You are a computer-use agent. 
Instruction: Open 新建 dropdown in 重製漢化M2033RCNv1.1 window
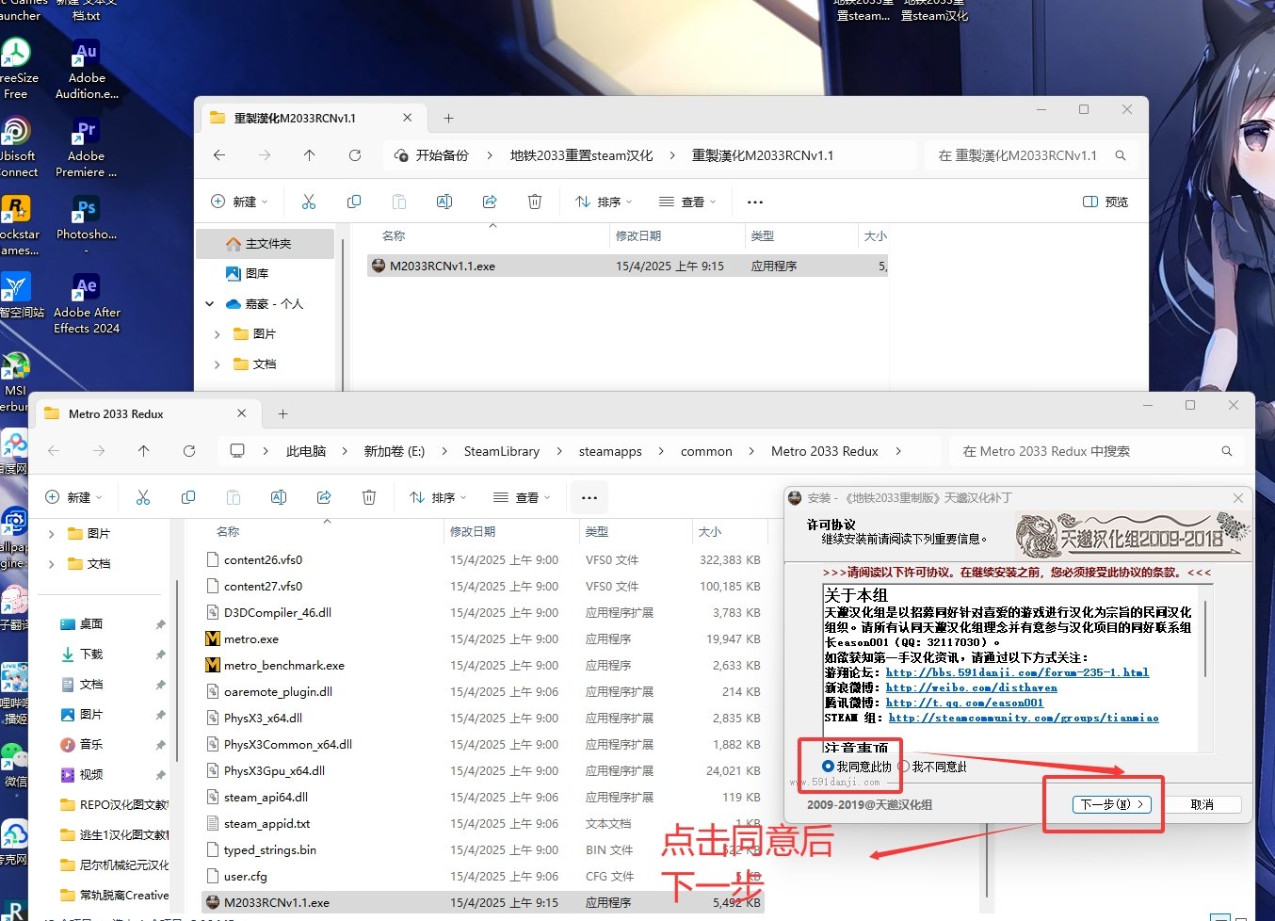click(239, 202)
